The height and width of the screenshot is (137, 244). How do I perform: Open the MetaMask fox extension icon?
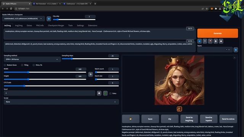tap(212, 9)
